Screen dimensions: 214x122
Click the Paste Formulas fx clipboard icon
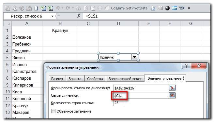click(x=15, y=8)
